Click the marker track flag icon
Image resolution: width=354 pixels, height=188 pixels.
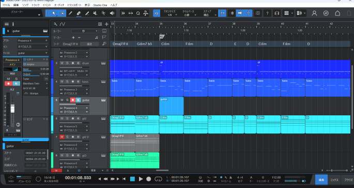click(x=104, y=37)
